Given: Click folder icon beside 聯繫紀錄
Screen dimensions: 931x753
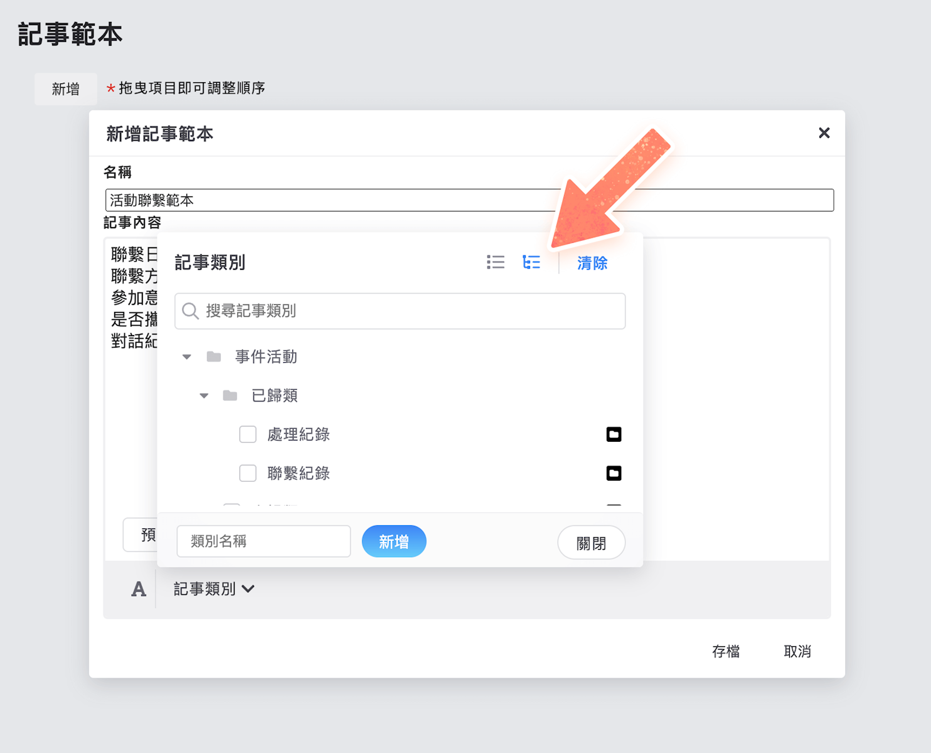Looking at the screenshot, I should [x=614, y=473].
